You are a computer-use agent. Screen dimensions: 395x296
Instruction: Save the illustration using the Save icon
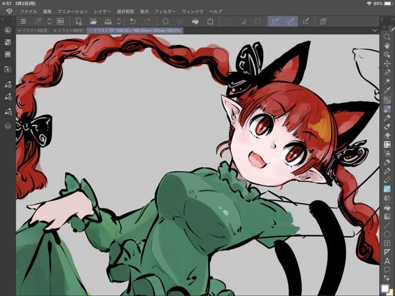108,21
